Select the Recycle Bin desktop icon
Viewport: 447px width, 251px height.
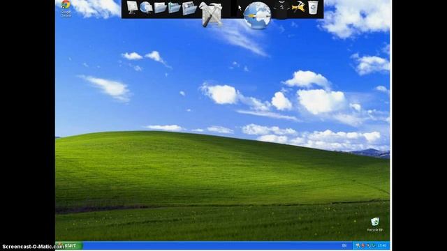point(375,225)
